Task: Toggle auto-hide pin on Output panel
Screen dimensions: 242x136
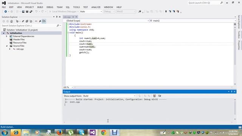Action: [x=231, y=91]
